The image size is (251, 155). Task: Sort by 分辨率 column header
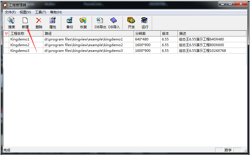point(147,34)
